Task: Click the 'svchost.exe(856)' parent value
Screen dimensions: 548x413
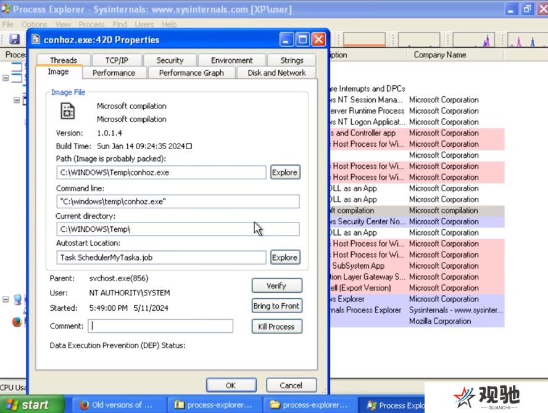Action: (x=119, y=278)
